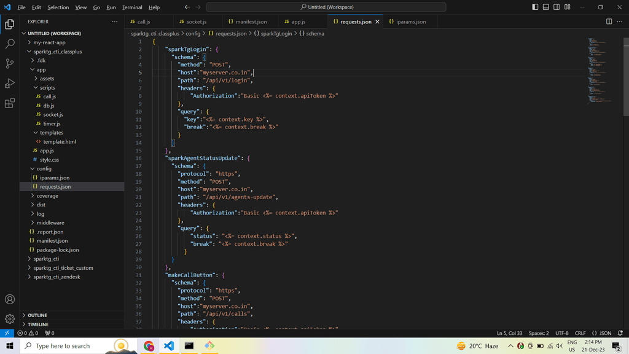The image size is (629, 354).
Task: Open the Terminal menu
Action: pos(132,7)
